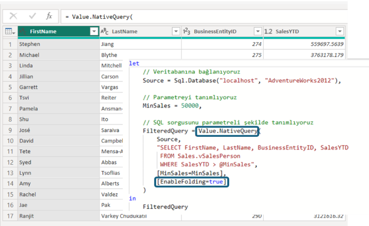Click the cell 'Linda'
The height and width of the screenshot is (226, 369).
(58, 65)
